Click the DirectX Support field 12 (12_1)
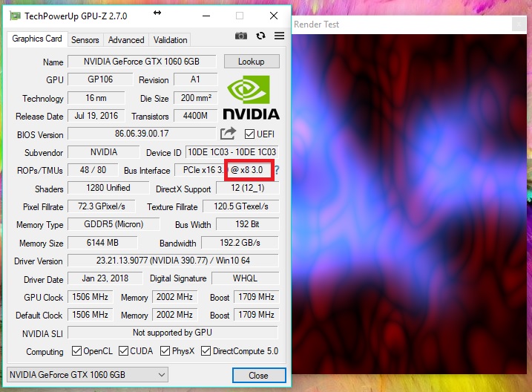The image size is (532, 392). pos(248,188)
